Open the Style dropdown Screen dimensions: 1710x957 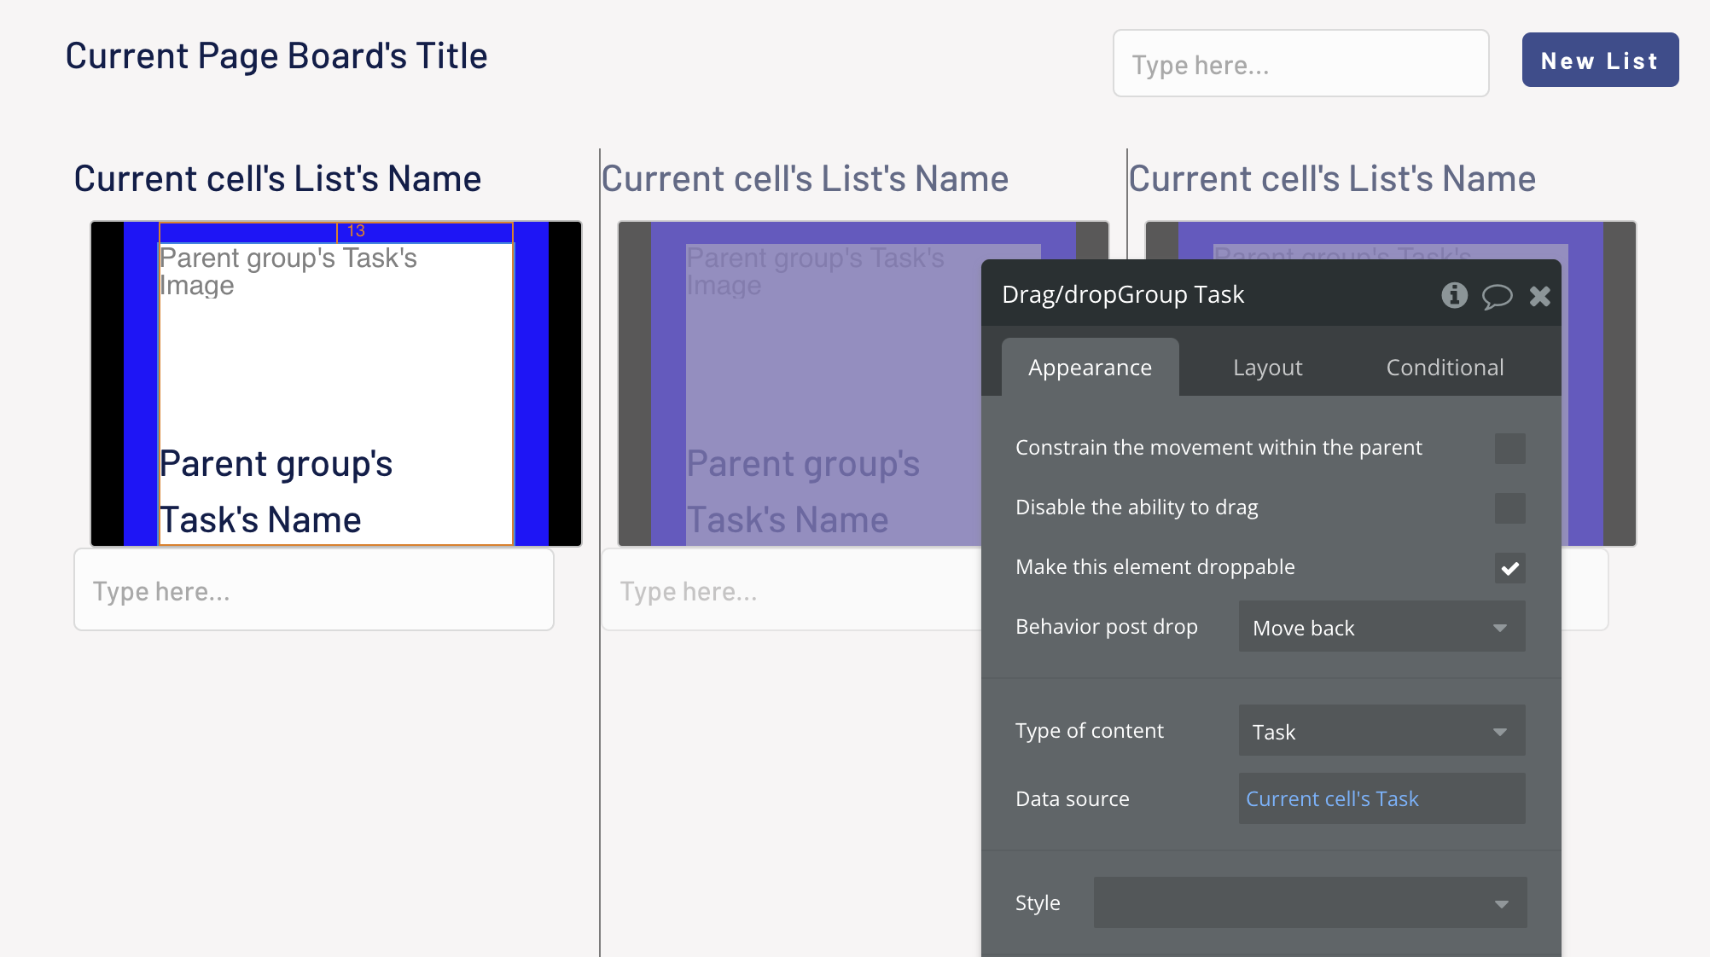click(x=1310, y=902)
